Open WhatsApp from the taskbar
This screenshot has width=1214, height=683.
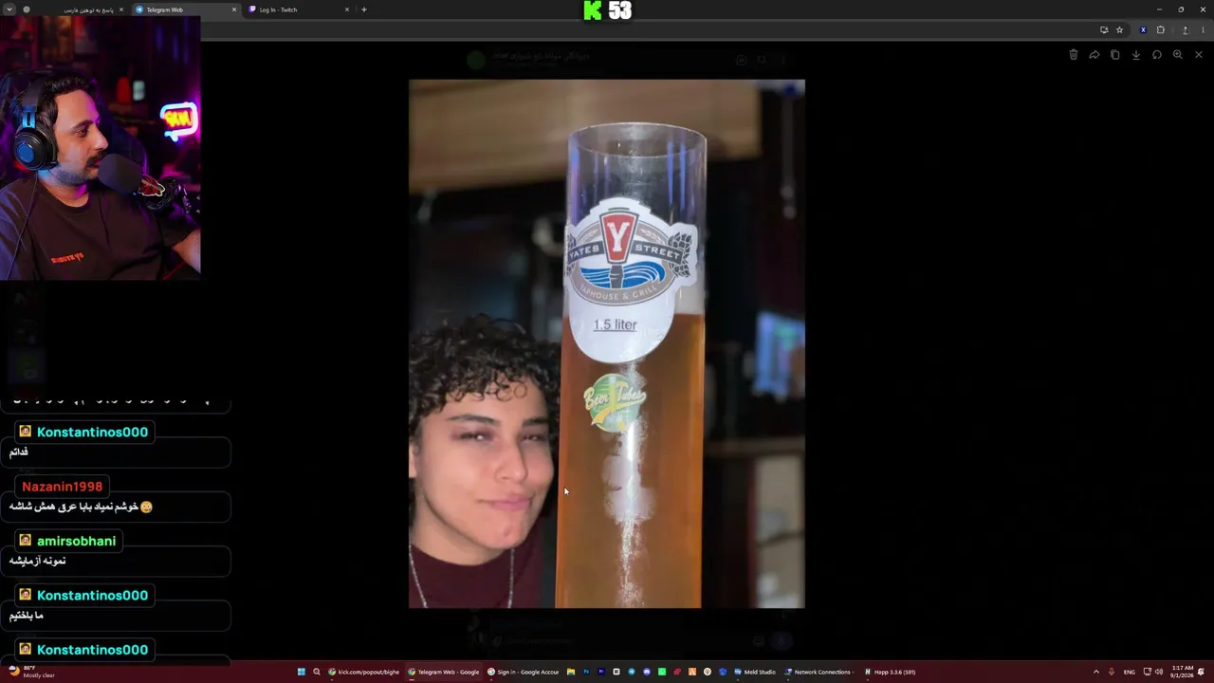click(x=662, y=672)
